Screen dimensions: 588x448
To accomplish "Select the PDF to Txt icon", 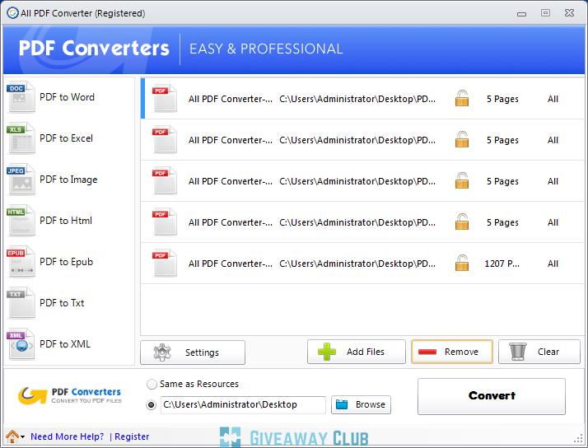I will [21, 303].
